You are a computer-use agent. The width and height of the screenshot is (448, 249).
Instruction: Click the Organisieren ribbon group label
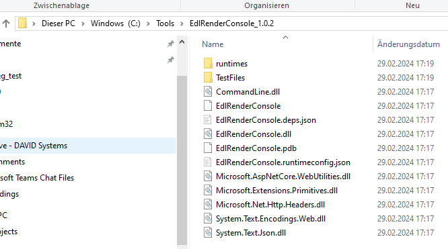[266, 5]
